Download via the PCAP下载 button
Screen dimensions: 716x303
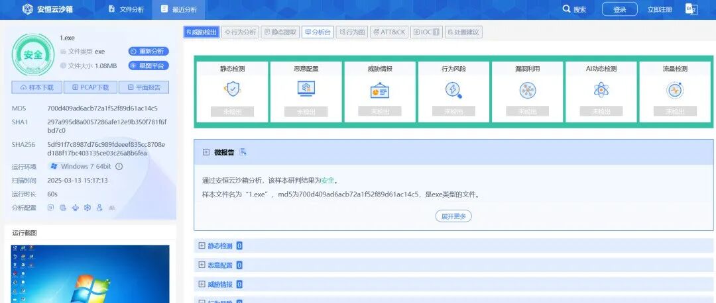point(90,87)
